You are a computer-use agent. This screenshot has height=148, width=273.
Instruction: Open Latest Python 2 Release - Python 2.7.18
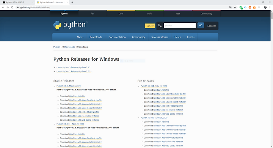(74, 71)
